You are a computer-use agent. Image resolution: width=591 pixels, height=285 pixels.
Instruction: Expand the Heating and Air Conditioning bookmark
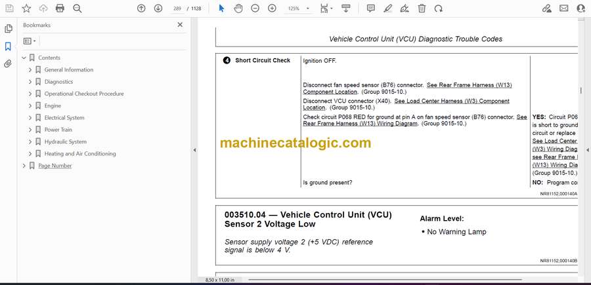point(30,154)
